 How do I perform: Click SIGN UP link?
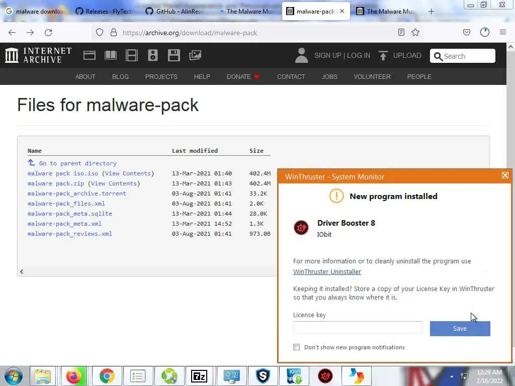[x=327, y=55]
